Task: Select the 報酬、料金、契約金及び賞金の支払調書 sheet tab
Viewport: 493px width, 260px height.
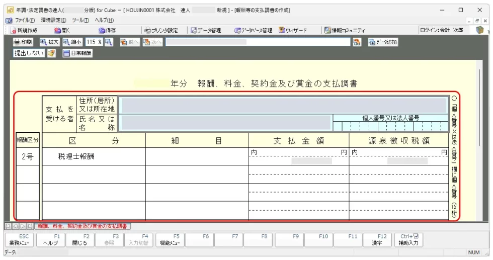Action: click(83, 226)
